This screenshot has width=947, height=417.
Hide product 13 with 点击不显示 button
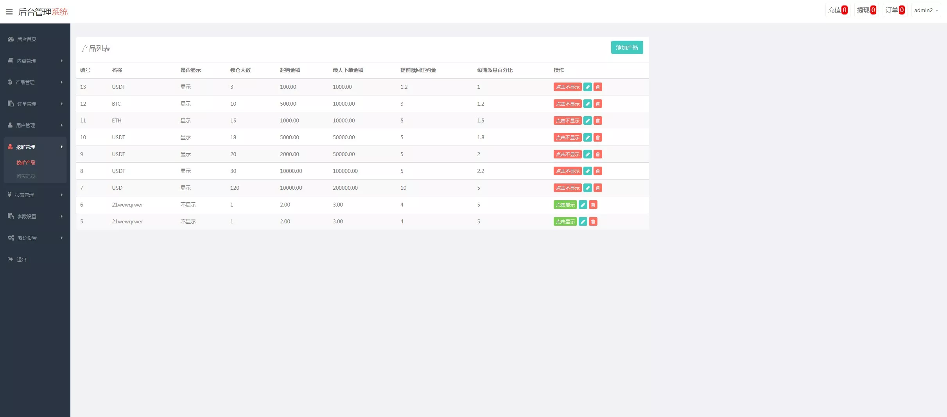click(567, 87)
